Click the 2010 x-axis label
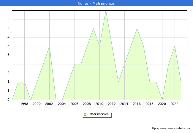193x133 pixels. 99,104
